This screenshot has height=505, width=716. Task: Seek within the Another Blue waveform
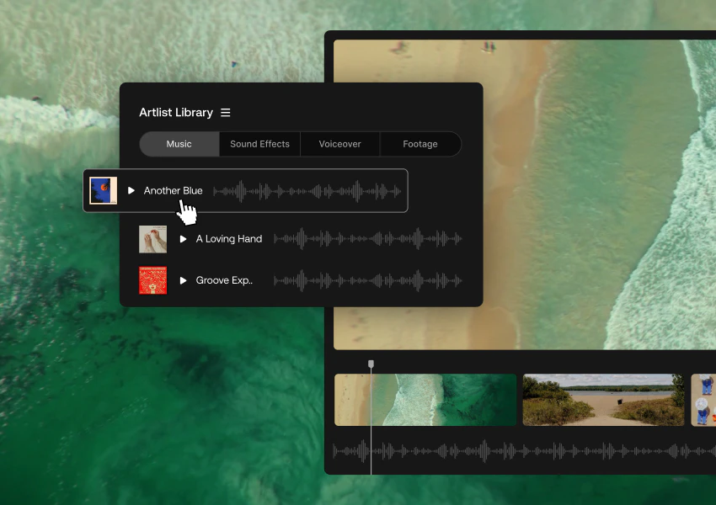[x=307, y=192]
